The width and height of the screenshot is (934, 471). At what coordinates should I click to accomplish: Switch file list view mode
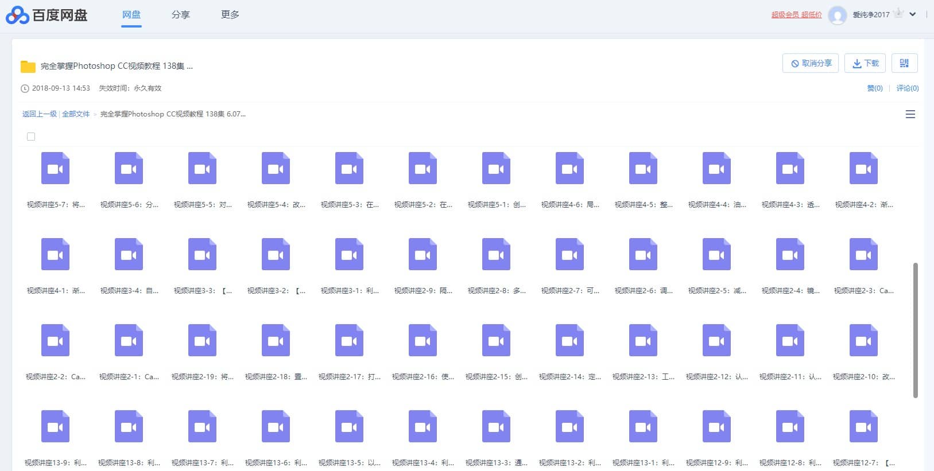click(910, 114)
